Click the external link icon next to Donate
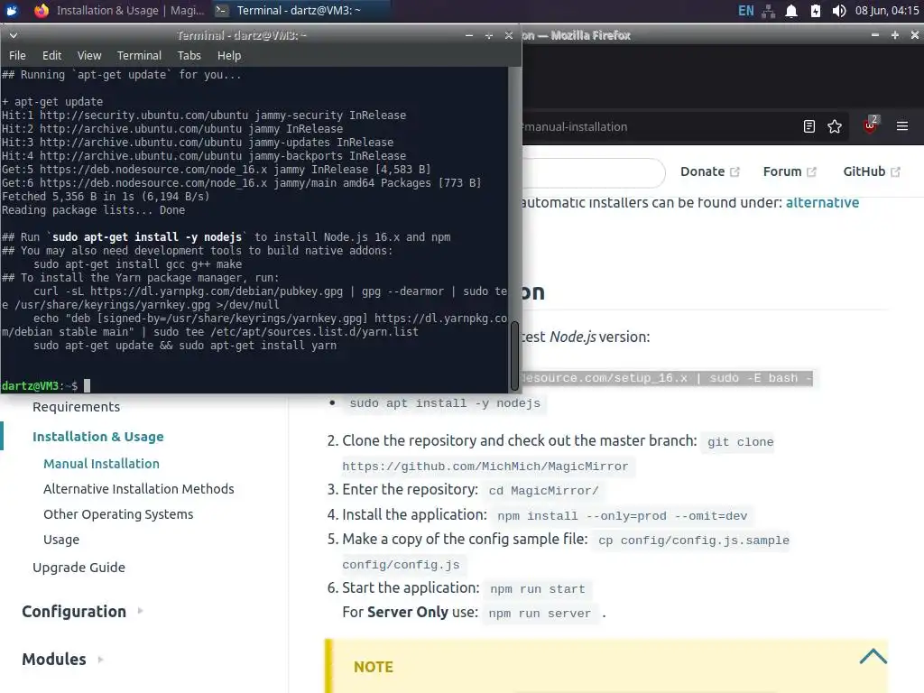This screenshot has width=924, height=693. 735,172
